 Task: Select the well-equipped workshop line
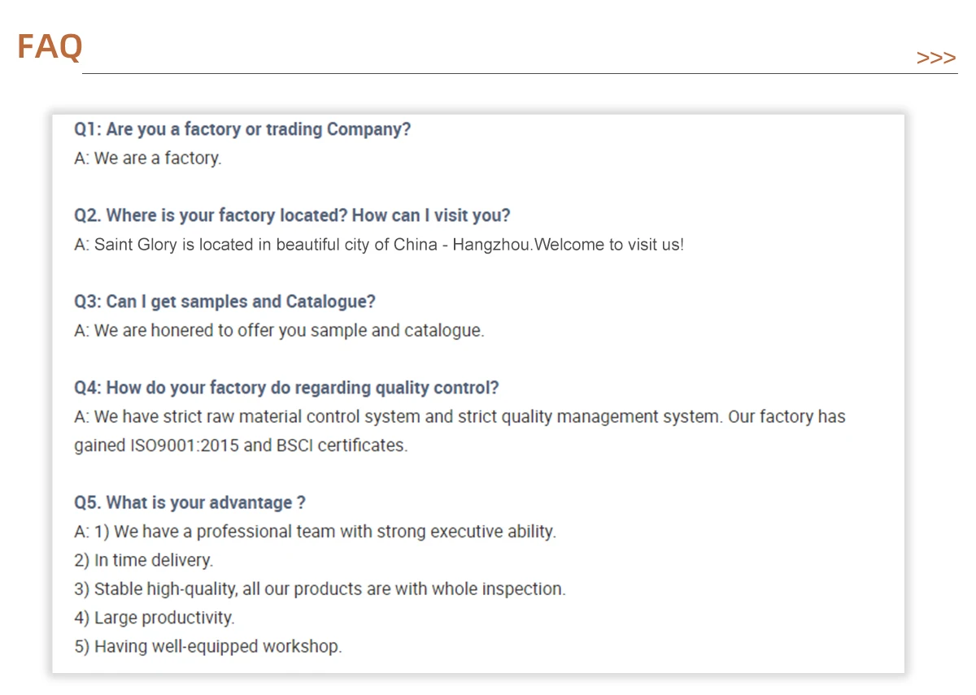click(208, 647)
